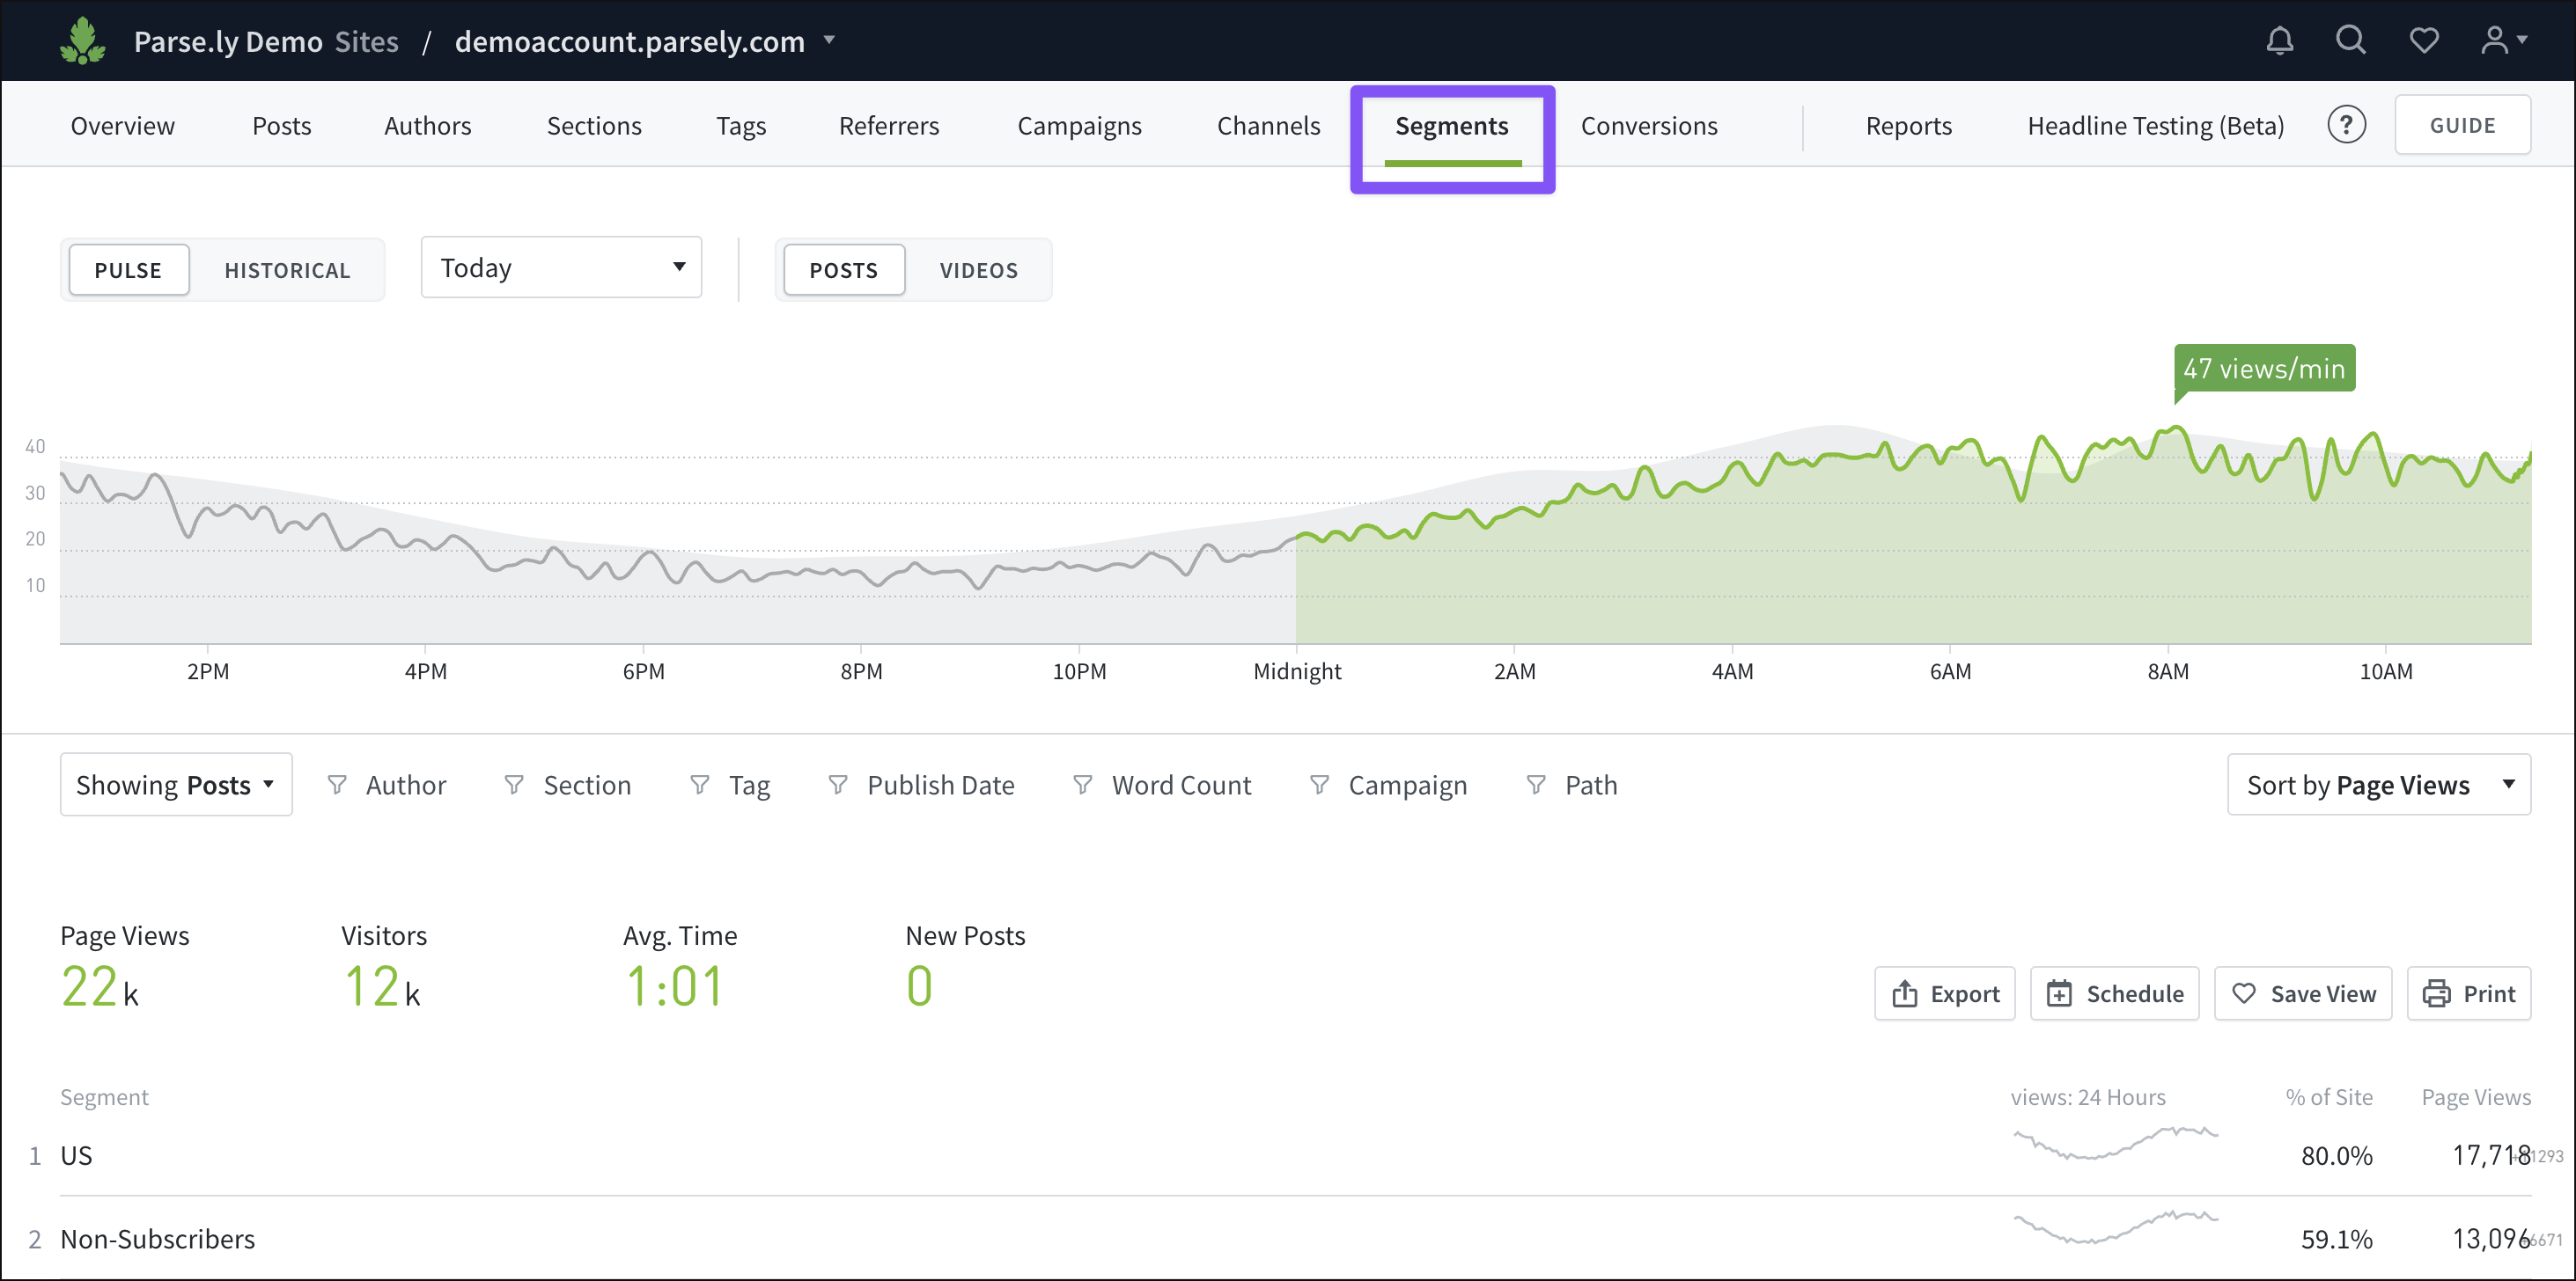Open the Sort by Page Views dropdown
Screen dimensions: 2576x1281
coord(2379,785)
